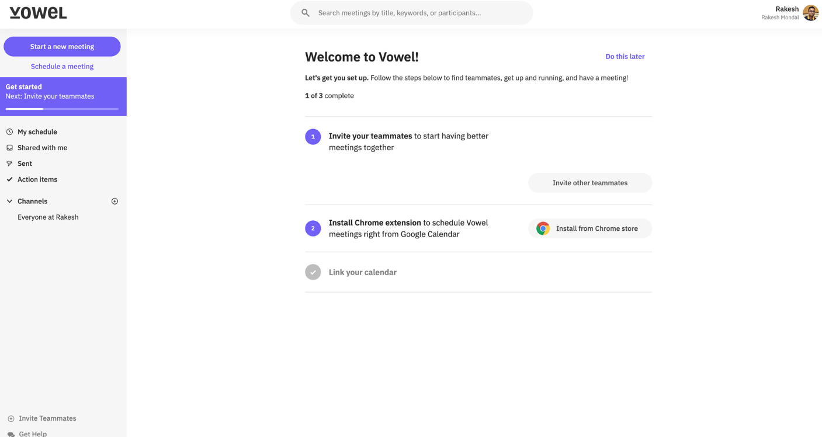The width and height of the screenshot is (822, 437).
Task: Click Do this later link
Action: point(625,57)
